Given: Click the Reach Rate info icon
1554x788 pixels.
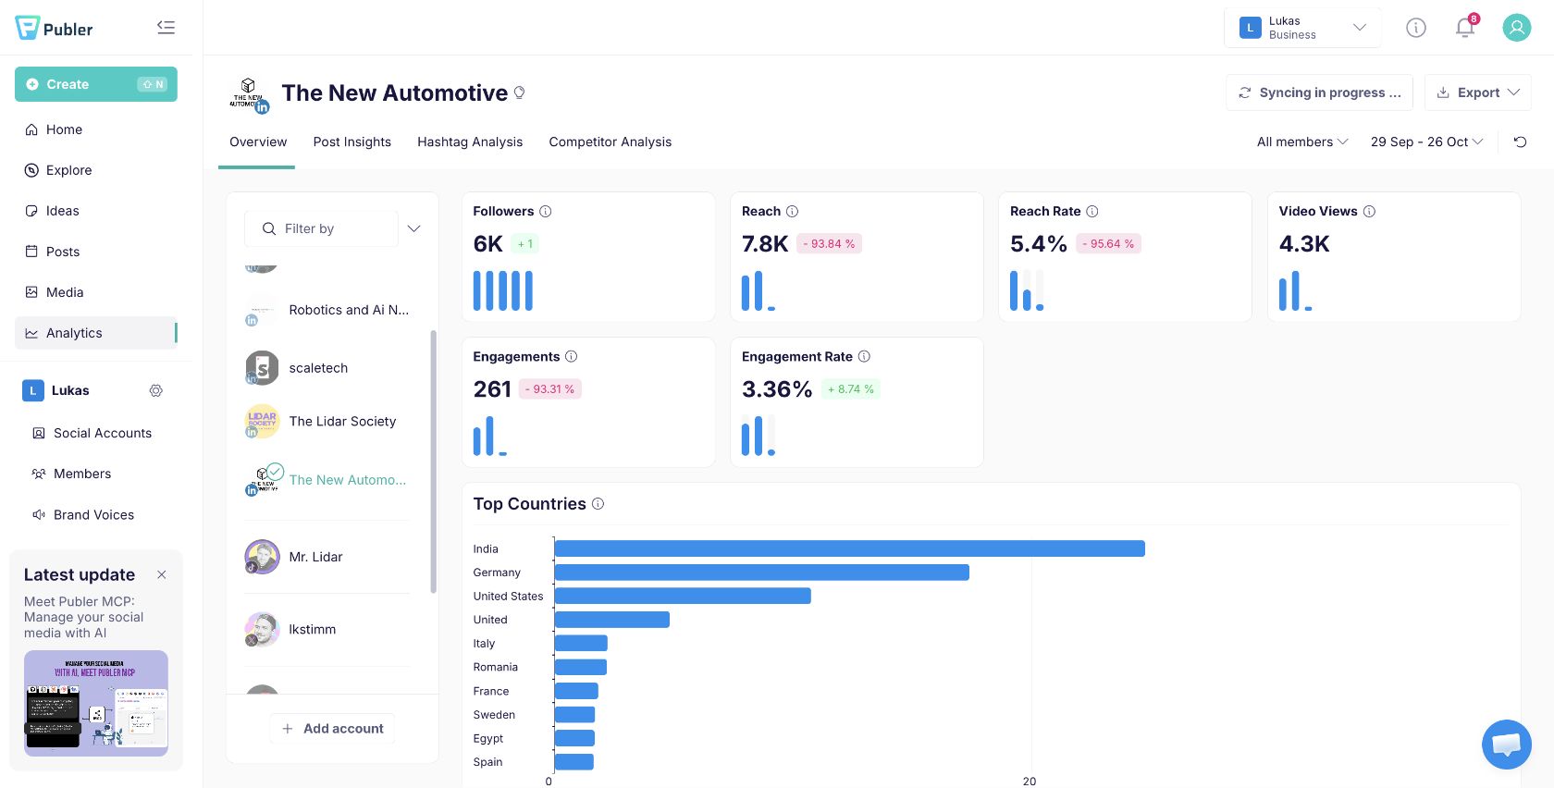Looking at the screenshot, I should 1092,211.
